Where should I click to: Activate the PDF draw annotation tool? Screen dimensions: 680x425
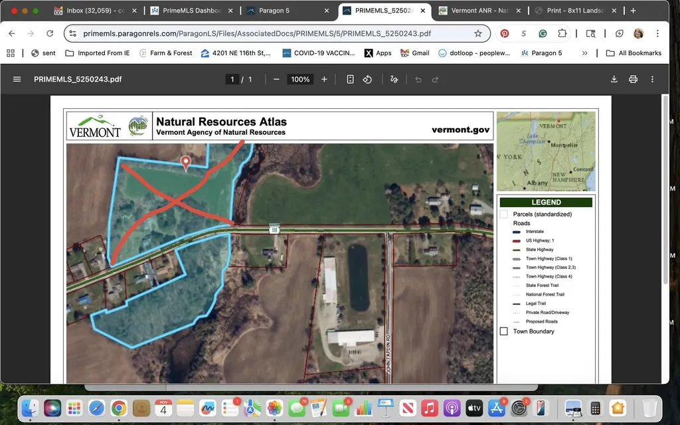click(394, 79)
